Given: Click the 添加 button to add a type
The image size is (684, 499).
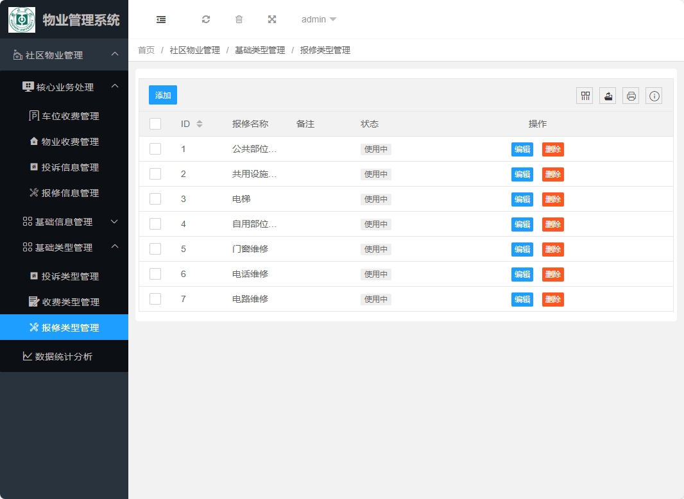Looking at the screenshot, I should [162, 94].
